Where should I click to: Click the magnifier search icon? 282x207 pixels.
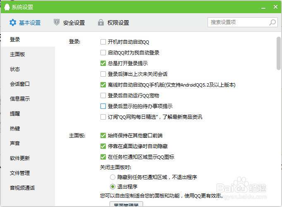[x=272, y=22]
